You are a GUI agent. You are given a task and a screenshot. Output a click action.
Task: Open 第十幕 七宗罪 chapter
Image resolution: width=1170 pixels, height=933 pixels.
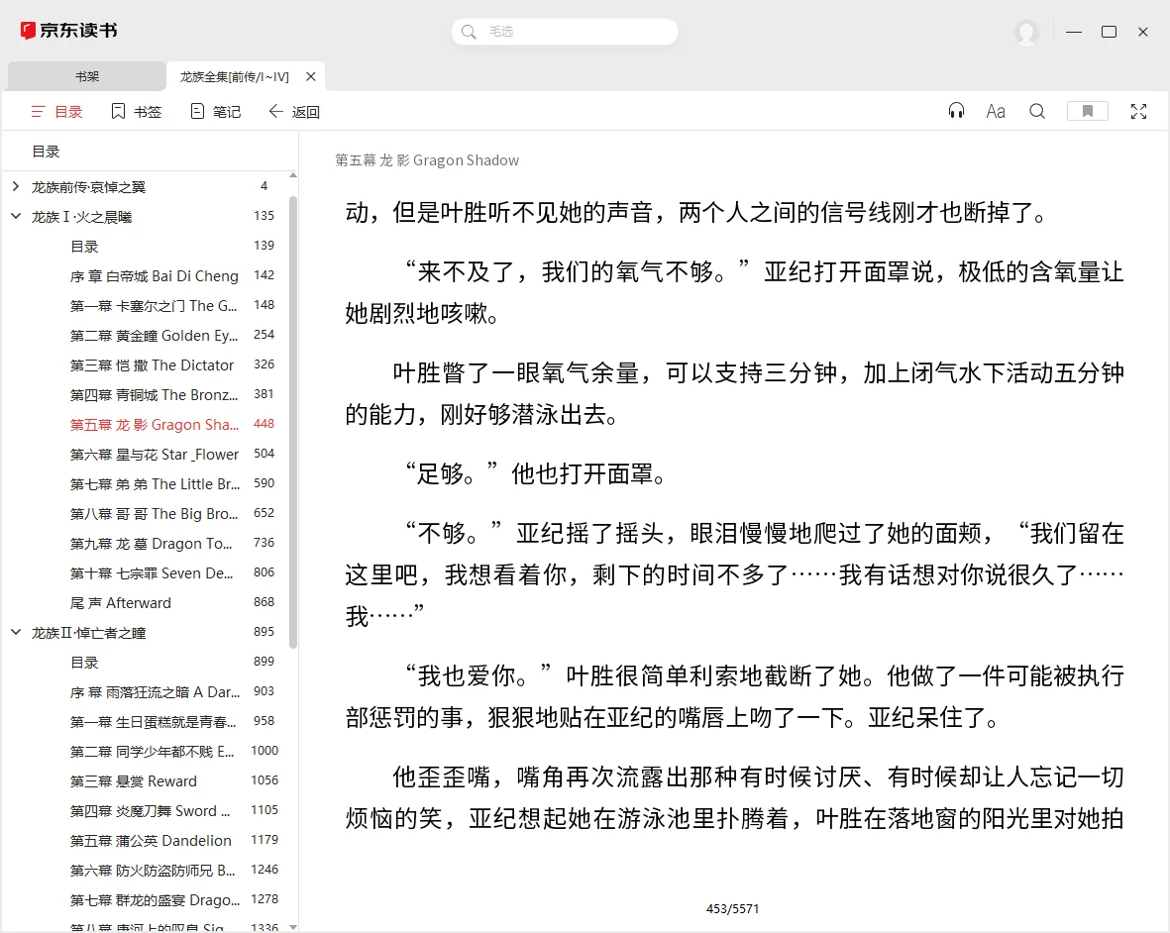pyautogui.click(x=153, y=573)
